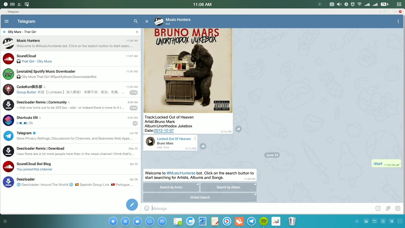Click the camera icon in message bar
The image size is (405, 228).
pos(398,208)
